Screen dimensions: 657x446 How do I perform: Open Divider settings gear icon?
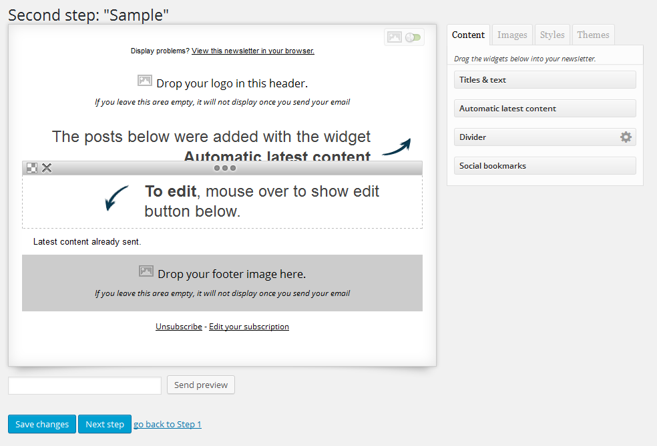click(626, 137)
